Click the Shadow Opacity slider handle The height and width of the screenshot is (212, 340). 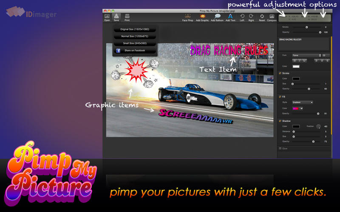click(313, 142)
